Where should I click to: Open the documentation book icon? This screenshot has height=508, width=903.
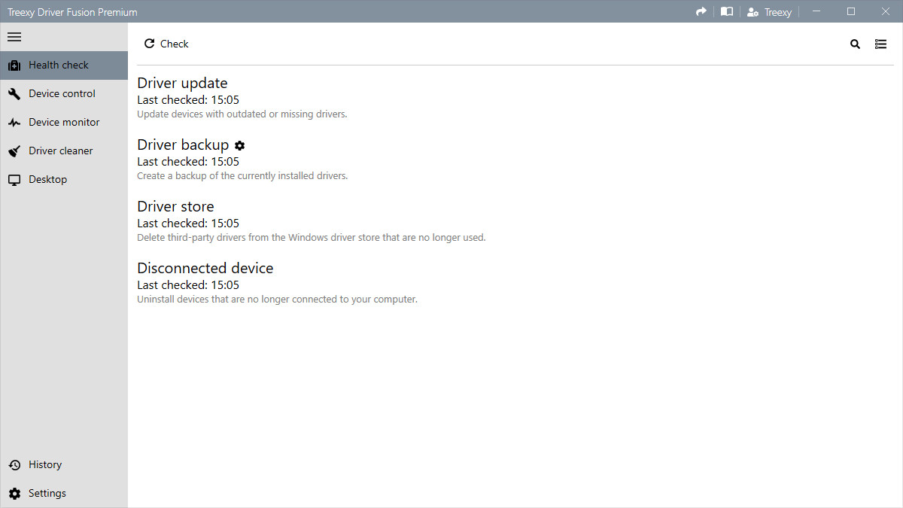(726, 11)
